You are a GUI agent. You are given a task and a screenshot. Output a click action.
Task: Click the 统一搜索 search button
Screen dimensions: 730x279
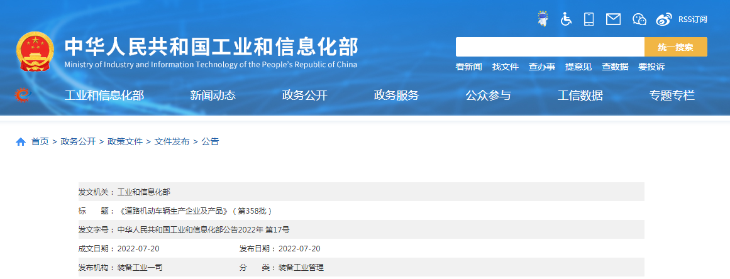[x=675, y=47]
